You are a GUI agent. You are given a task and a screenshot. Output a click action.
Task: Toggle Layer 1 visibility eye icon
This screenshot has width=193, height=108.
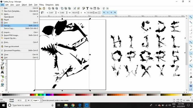29,100
